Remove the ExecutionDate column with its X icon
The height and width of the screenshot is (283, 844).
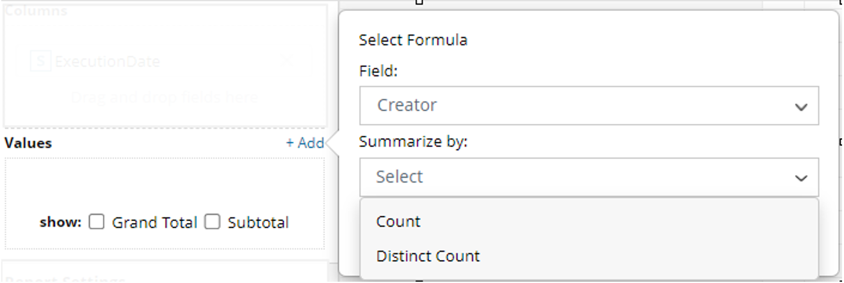coord(287,61)
